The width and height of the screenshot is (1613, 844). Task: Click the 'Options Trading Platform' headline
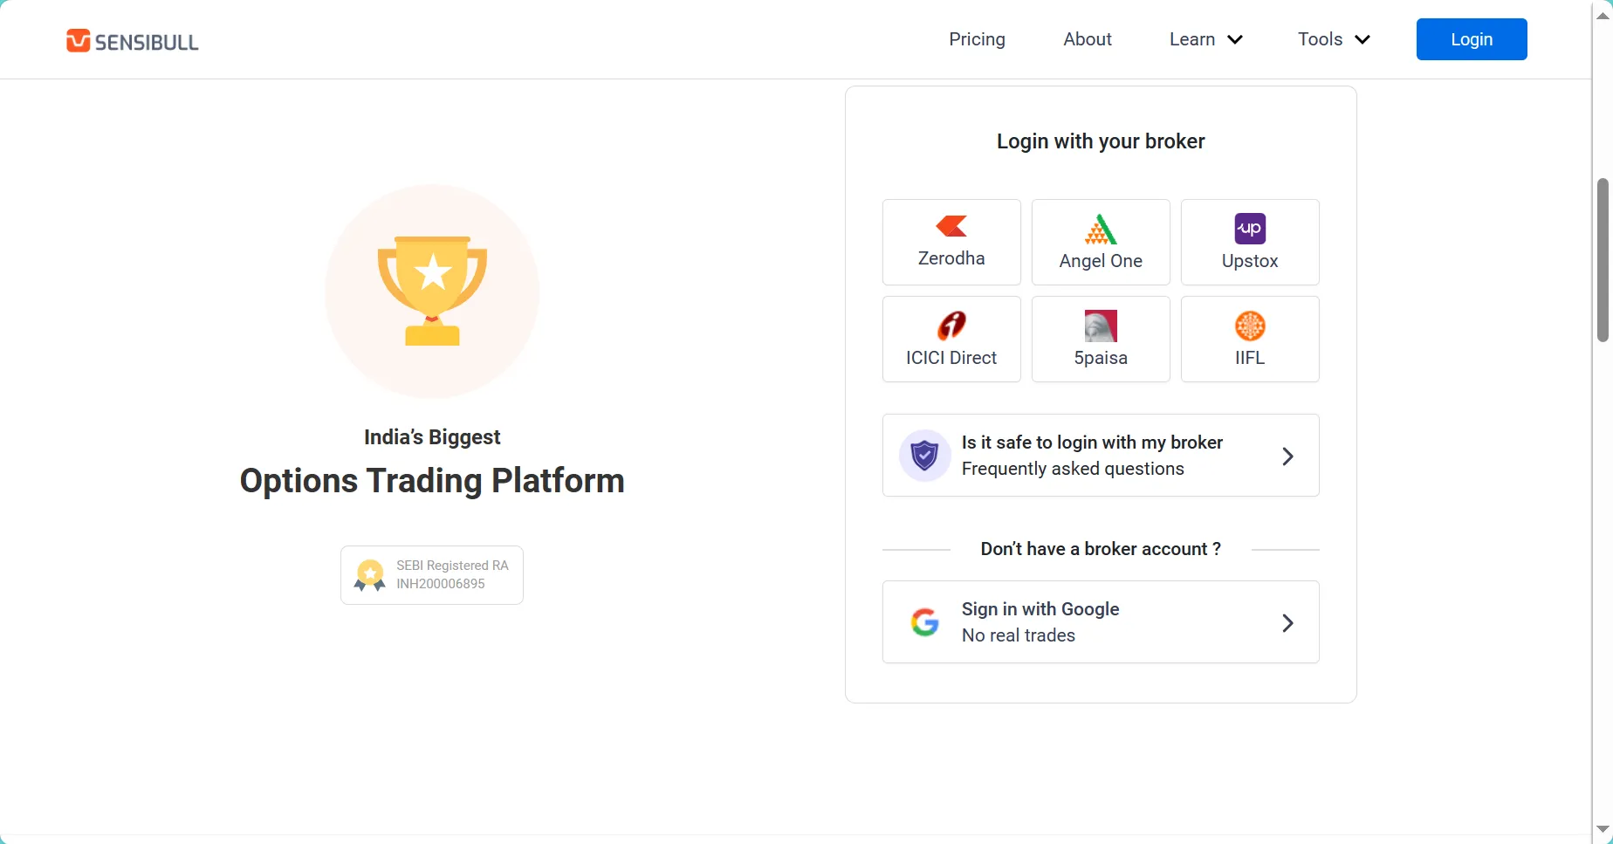(x=432, y=481)
